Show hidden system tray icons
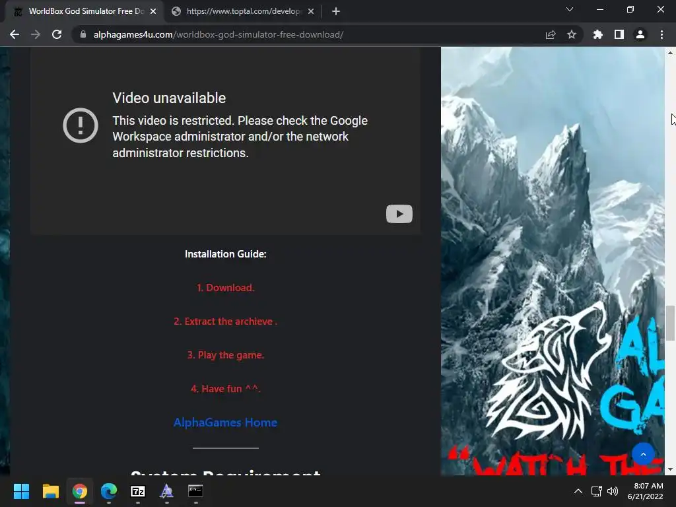 578,491
